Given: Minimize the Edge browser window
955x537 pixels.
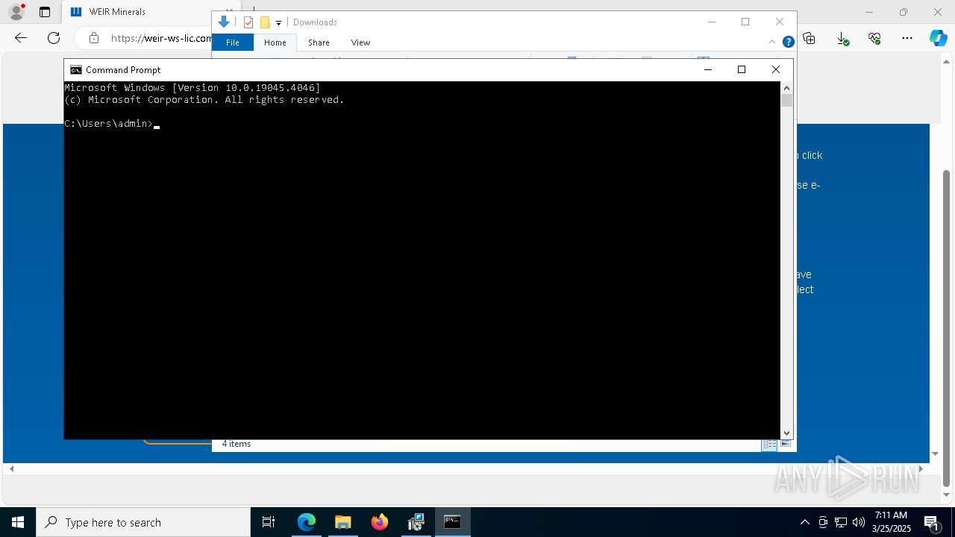Looking at the screenshot, I should point(869,12).
